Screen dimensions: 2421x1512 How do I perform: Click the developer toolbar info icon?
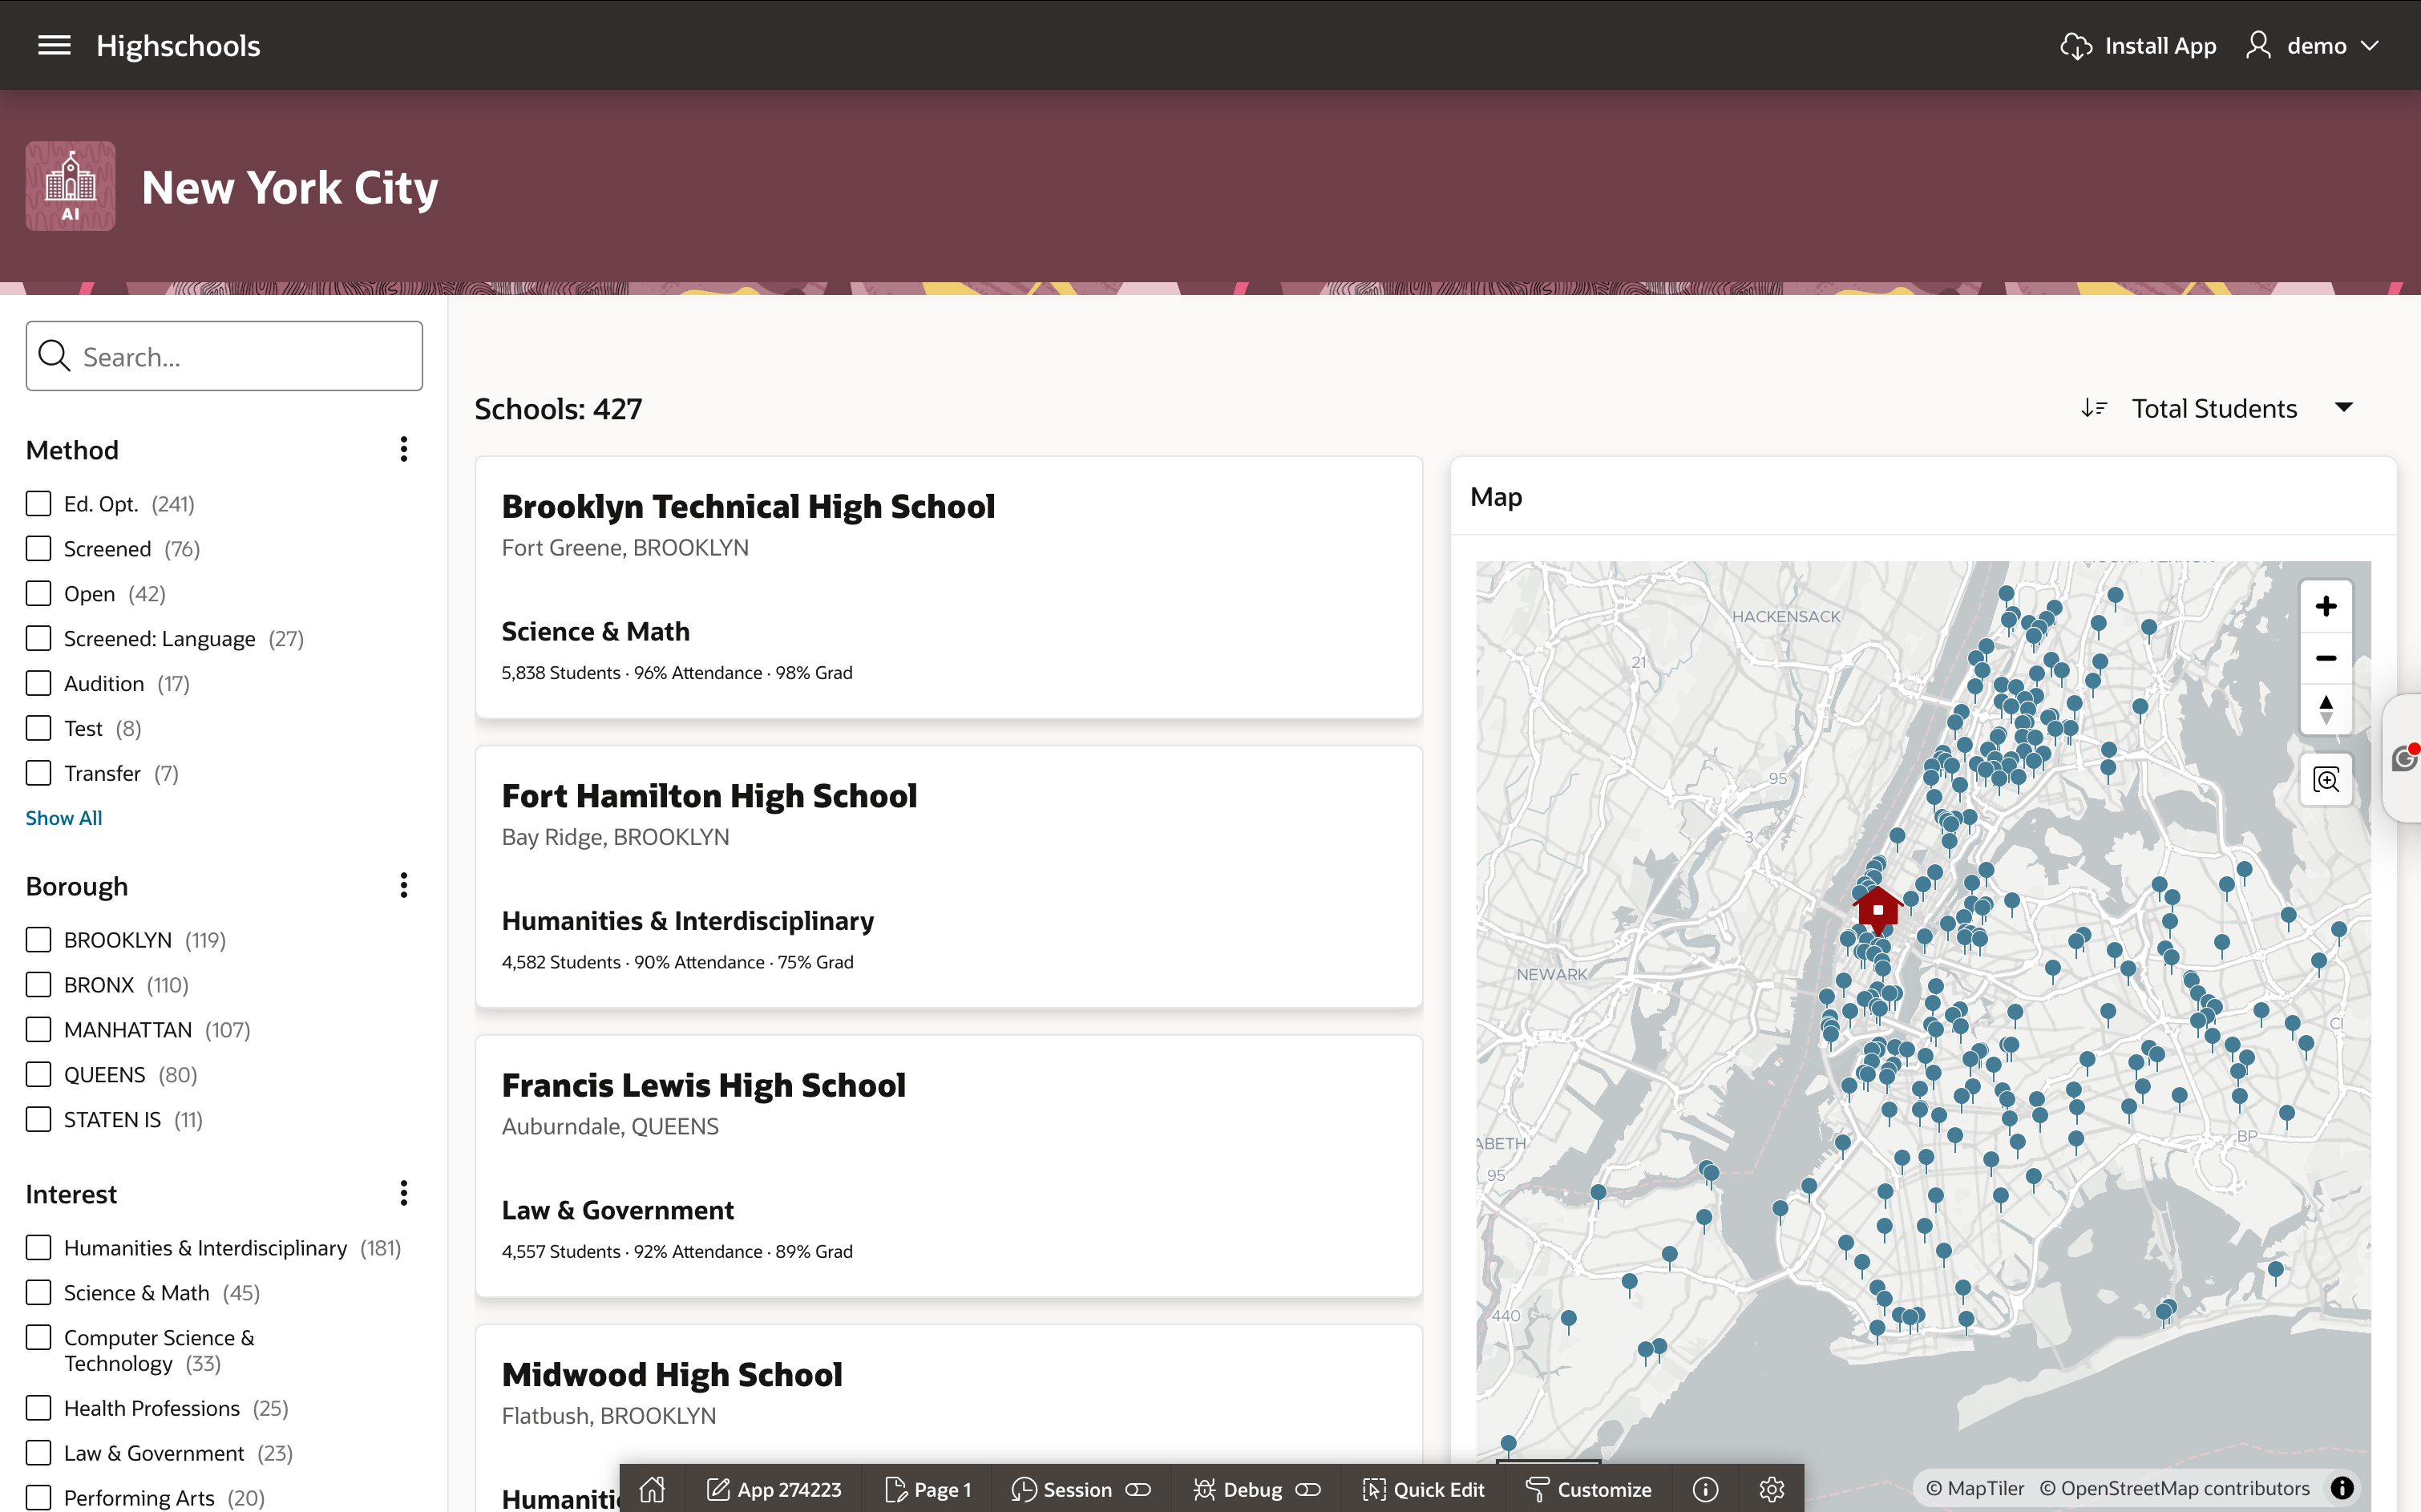coord(1705,1489)
